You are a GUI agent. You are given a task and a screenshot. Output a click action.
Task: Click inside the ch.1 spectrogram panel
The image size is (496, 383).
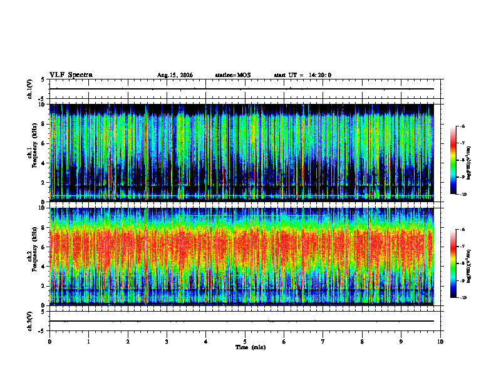[x=241, y=153]
